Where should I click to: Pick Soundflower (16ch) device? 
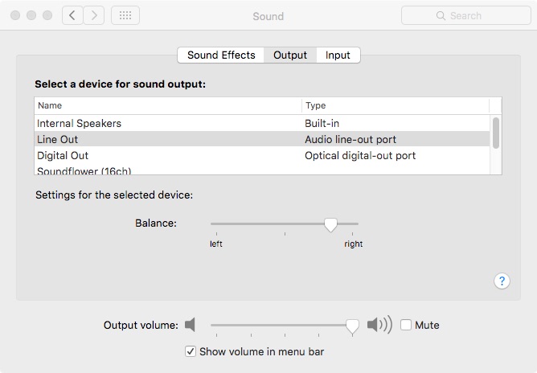[x=84, y=170]
